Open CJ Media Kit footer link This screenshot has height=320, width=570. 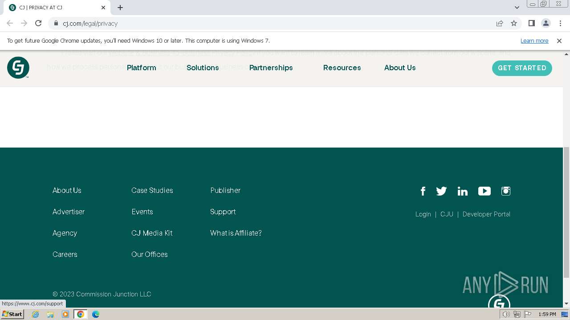152,233
